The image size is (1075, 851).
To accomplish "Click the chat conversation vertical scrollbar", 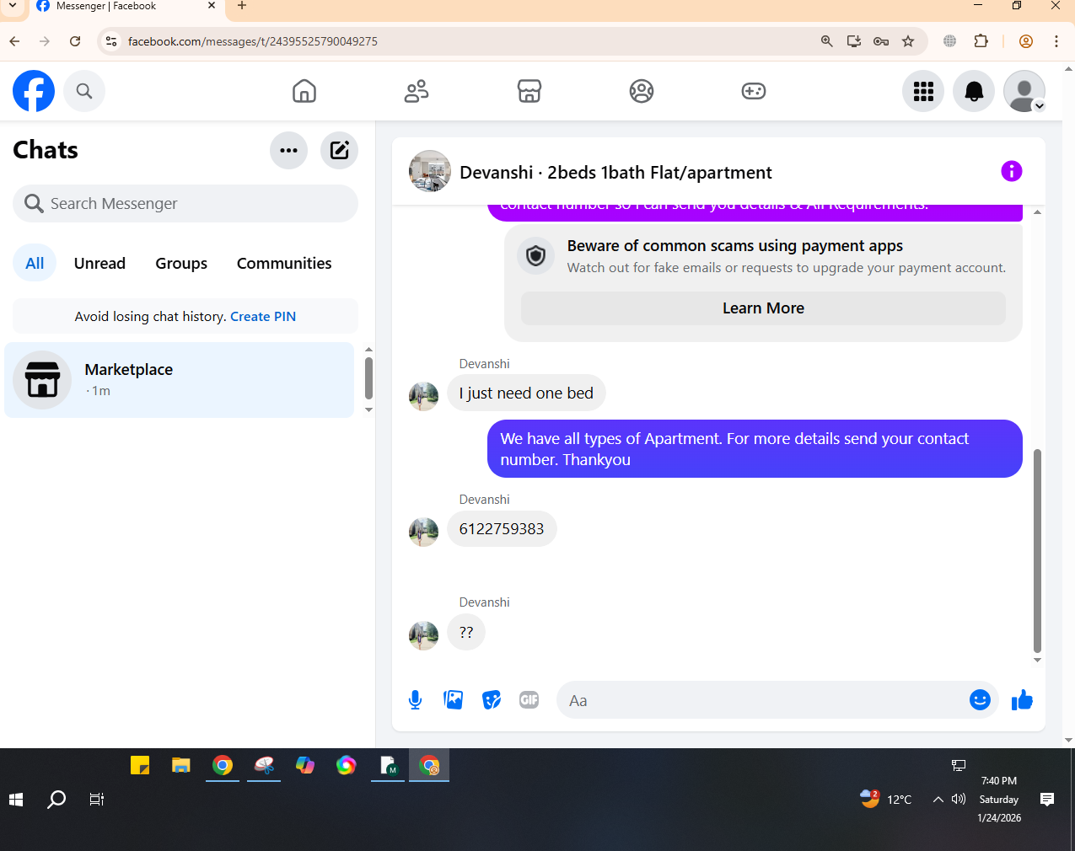I will (1037, 551).
